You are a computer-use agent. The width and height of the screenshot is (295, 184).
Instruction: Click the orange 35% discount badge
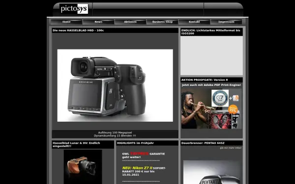click(x=233, y=109)
